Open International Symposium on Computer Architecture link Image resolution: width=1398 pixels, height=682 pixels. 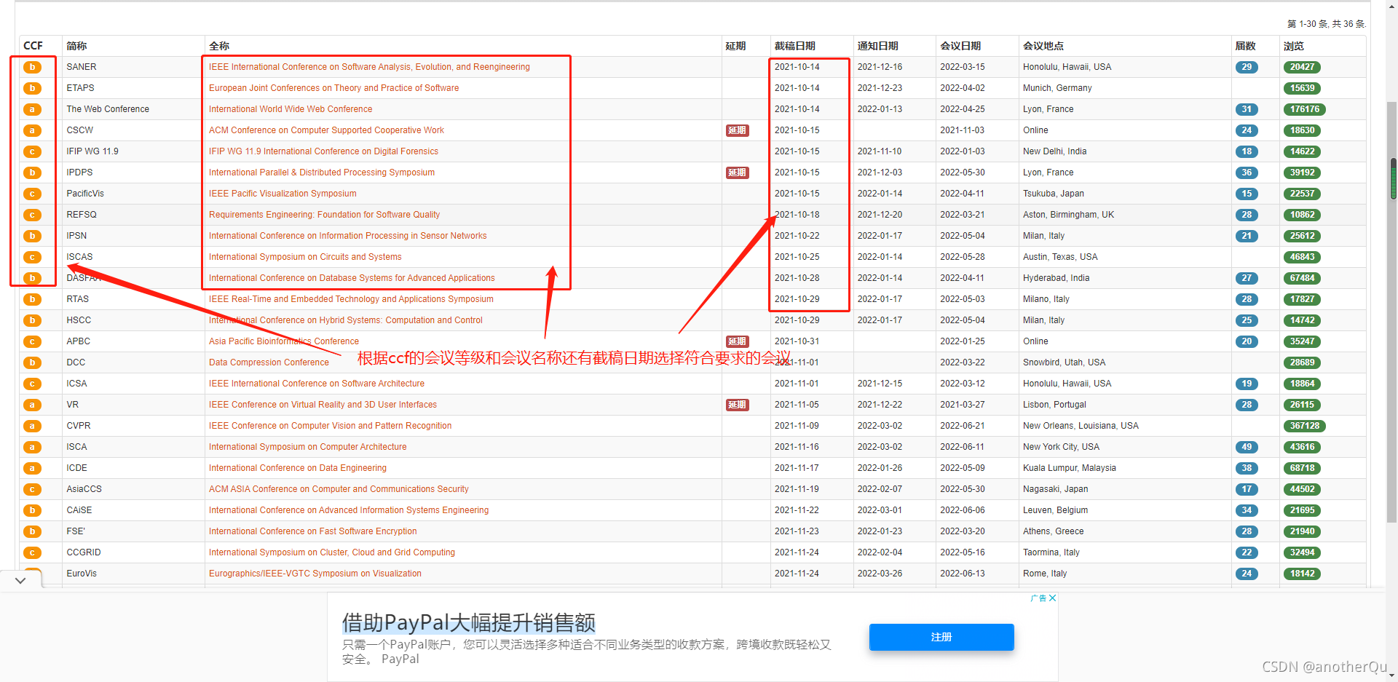[307, 447]
